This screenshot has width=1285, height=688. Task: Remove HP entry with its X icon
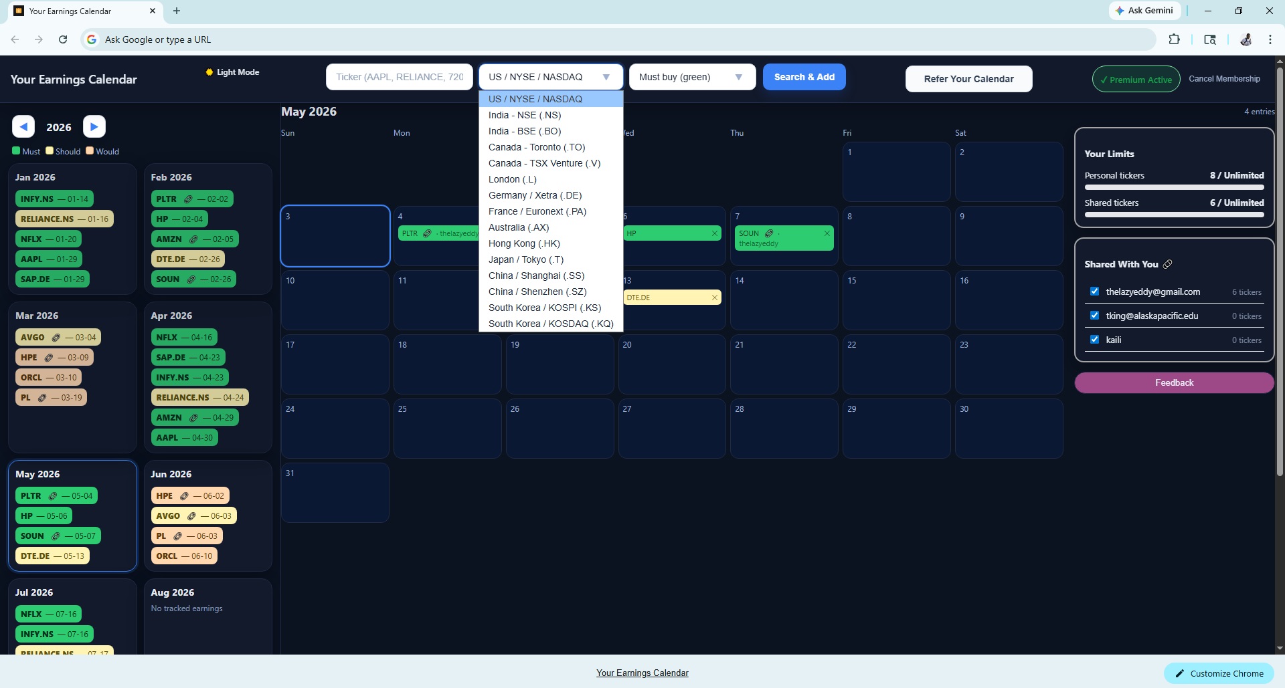point(714,233)
